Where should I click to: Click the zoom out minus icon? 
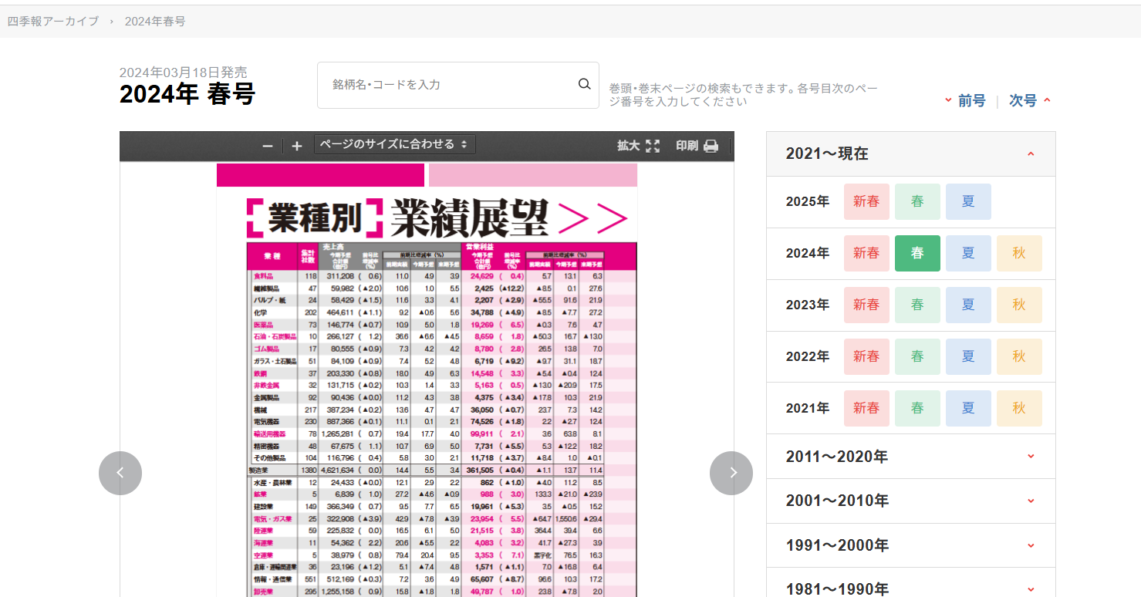click(267, 145)
